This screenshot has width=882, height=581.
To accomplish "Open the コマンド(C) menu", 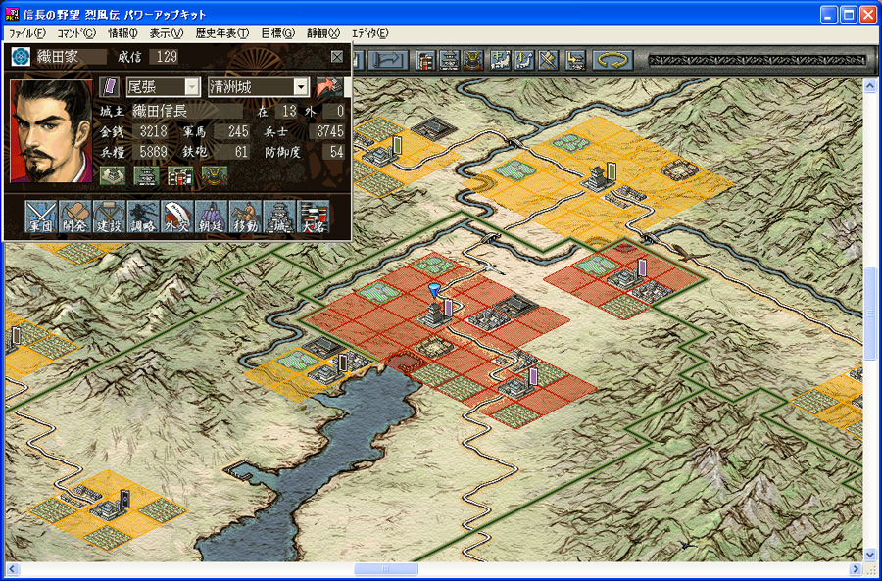I will point(76,33).
